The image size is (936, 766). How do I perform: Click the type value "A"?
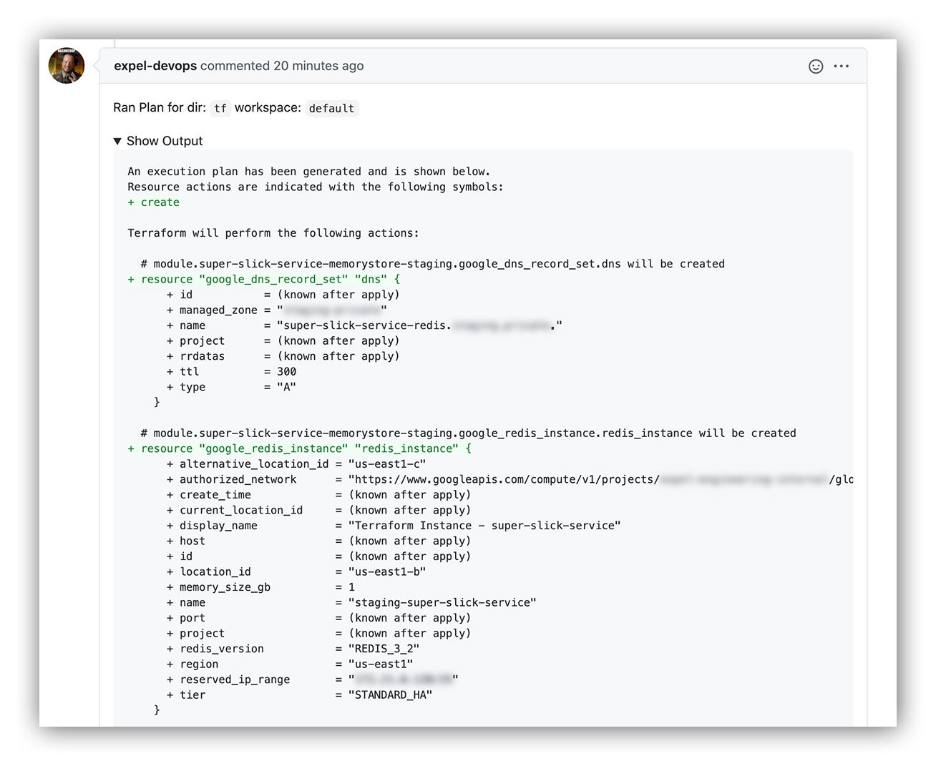(x=286, y=387)
